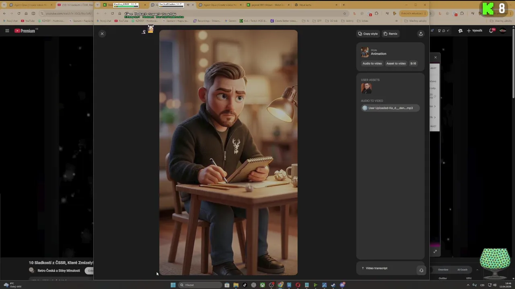Click the taskbar Hledat search box
This screenshot has height=289, width=515.
coord(200,285)
